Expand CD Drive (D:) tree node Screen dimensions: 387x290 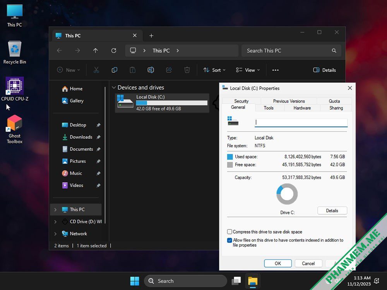pyautogui.click(x=55, y=222)
